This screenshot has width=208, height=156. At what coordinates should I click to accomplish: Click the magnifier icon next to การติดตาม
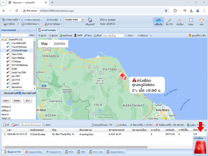pos(151,35)
